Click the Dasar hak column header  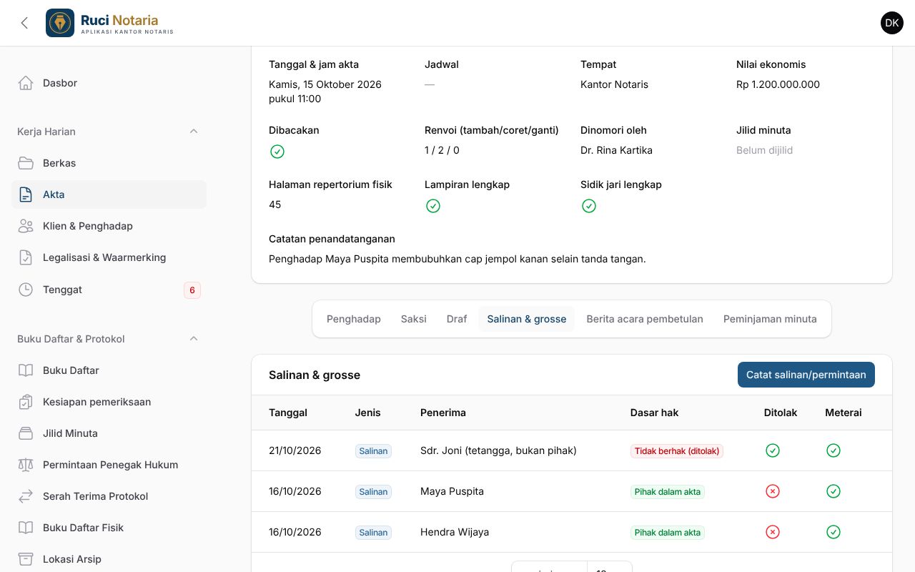[655, 413]
